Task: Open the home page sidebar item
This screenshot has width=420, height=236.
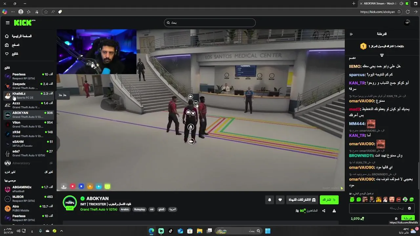Action: tap(18, 36)
